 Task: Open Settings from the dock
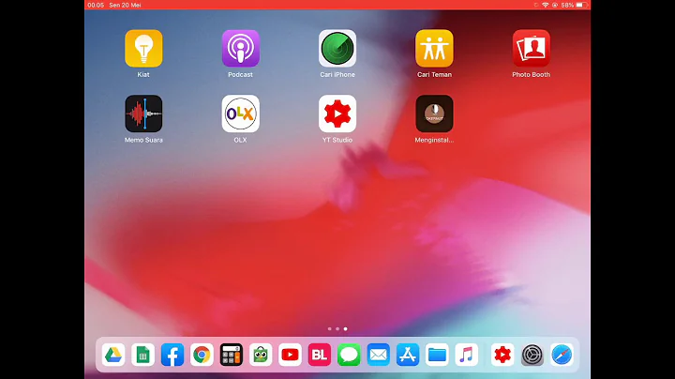[x=532, y=355]
